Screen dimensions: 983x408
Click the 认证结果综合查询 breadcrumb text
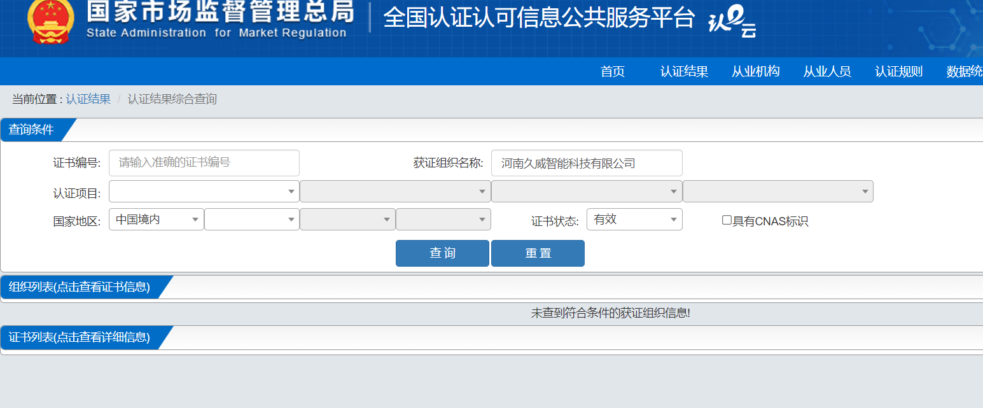point(172,99)
